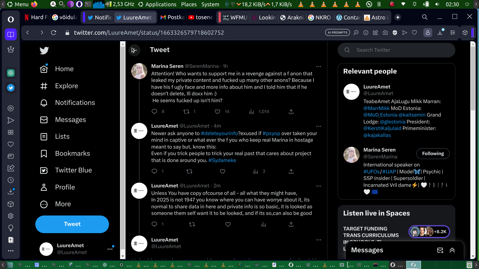The height and width of the screenshot is (269, 479).
Task: Switch to the Astro tab
Action: (377, 17)
